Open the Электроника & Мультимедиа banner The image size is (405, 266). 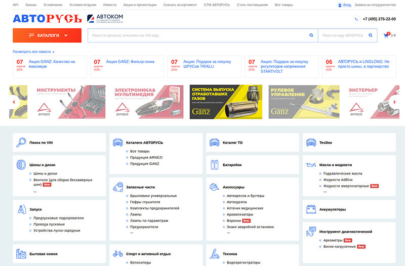(148, 102)
